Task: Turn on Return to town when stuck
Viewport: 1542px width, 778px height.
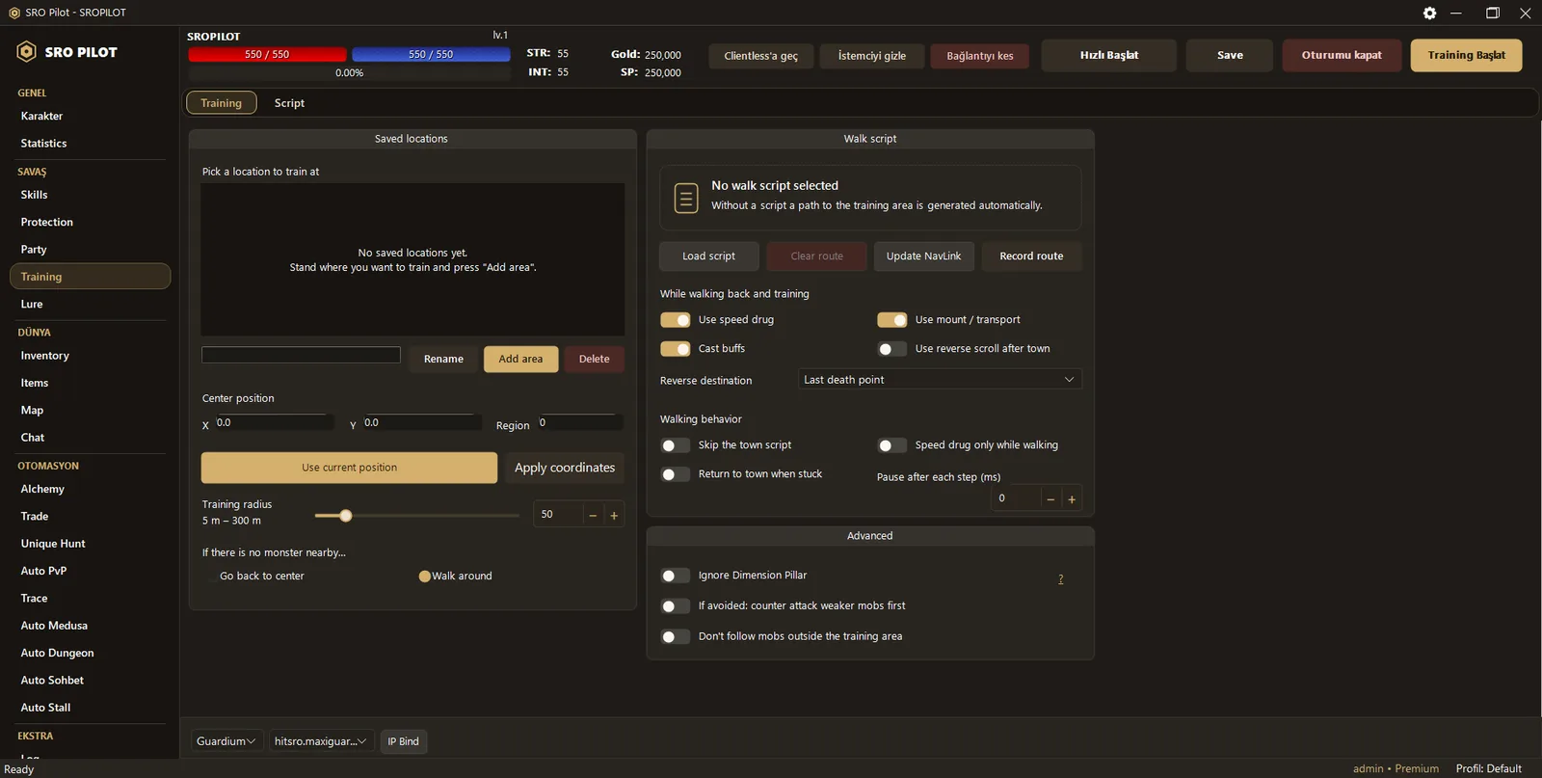Action: pos(676,474)
